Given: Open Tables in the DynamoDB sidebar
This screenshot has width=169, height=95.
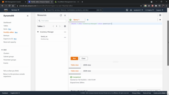Looking at the screenshot, I should tap(6, 26).
